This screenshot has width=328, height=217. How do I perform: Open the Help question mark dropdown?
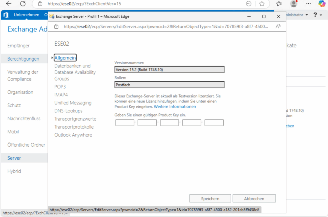(x=317, y=15)
